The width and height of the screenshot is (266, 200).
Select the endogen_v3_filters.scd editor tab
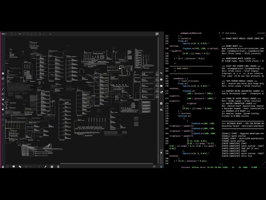pyautogui.click(x=191, y=33)
